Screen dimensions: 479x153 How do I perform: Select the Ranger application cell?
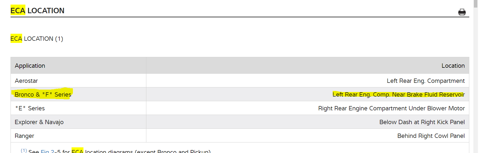point(25,136)
